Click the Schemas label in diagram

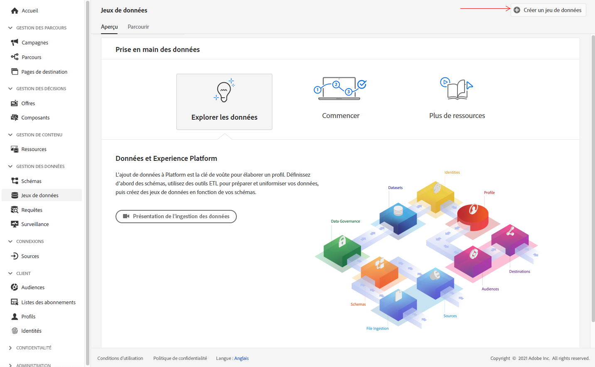click(x=358, y=304)
